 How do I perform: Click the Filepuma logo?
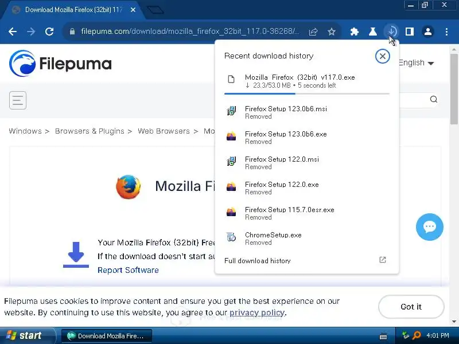(x=60, y=64)
